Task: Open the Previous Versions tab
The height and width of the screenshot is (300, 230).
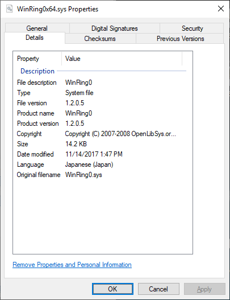Action: [180, 39]
